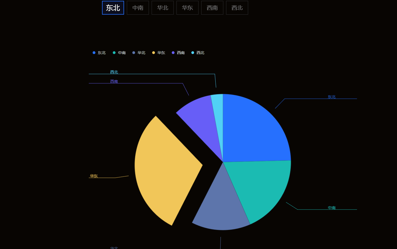The height and width of the screenshot is (249, 397).
Task: Open the 华北 region tab
Action: pos(162,8)
